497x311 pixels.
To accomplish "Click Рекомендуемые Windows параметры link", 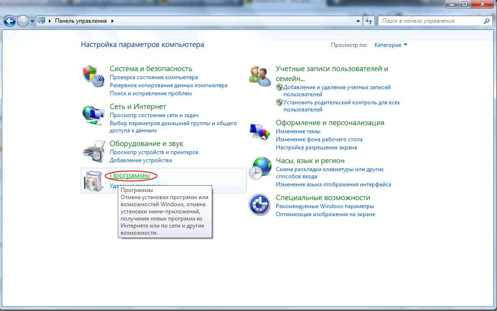I will [x=325, y=206].
